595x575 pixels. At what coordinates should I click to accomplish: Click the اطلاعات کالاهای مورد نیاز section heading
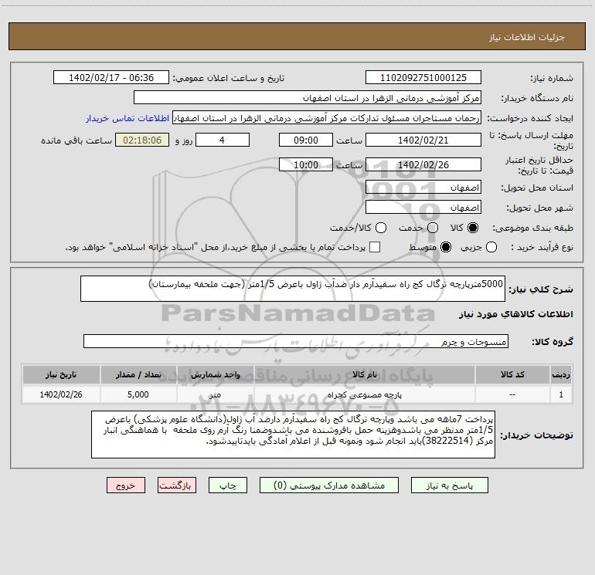tap(516, 314)
